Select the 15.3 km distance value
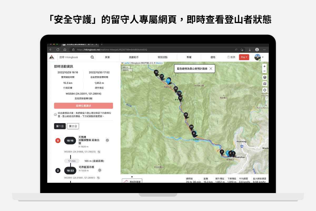316x211 pixels. click(68, 83)
